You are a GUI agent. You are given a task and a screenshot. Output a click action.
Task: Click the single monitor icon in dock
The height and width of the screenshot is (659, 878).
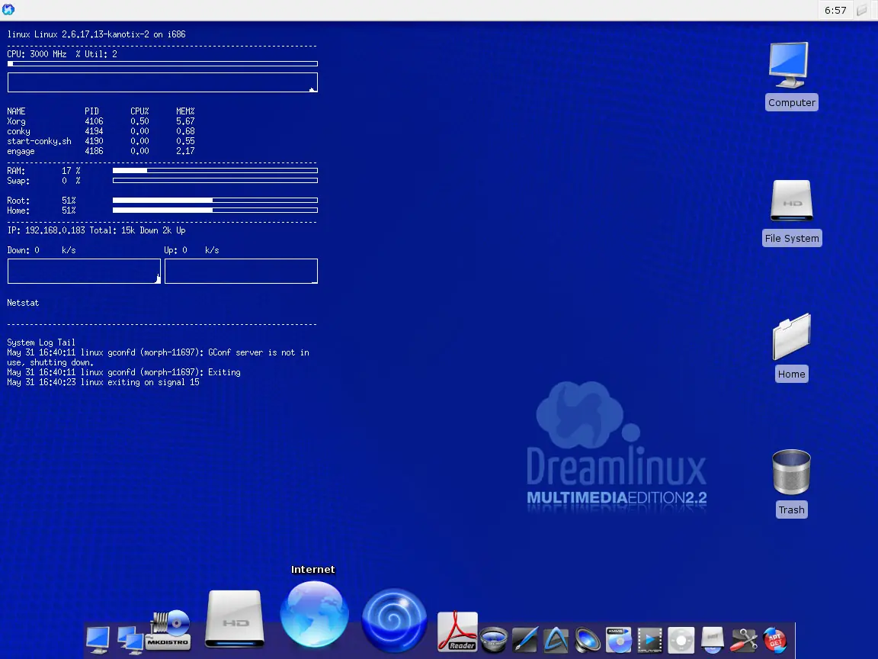point(98,639)
